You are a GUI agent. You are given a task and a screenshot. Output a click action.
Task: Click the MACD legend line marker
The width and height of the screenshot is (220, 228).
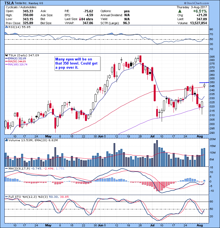(x=6, y=169)
